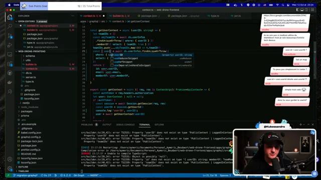The height and width of the screenshot is (180, 321).
Task: Open .env.example in the file explorer
Action: 29,124
